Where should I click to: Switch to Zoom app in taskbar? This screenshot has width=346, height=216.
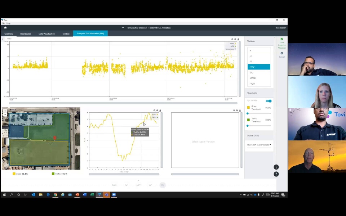point(114,195)
